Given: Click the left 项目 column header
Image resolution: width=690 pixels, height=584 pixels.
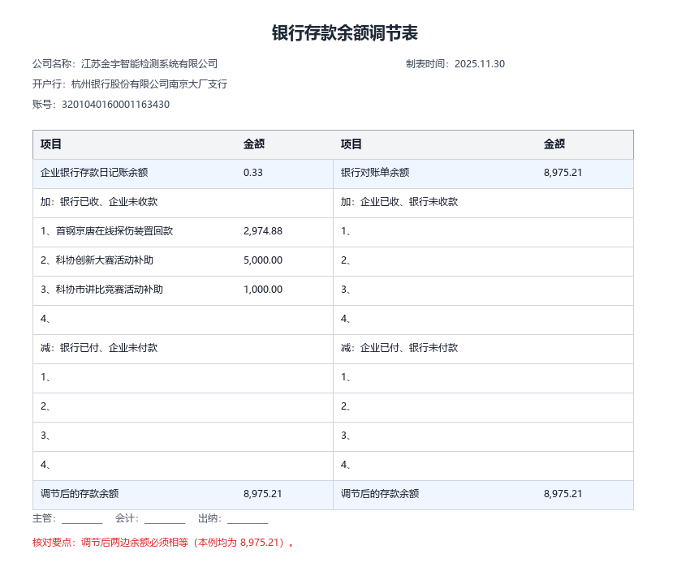Looking at the screenshot, I should (x=51, y=144).
